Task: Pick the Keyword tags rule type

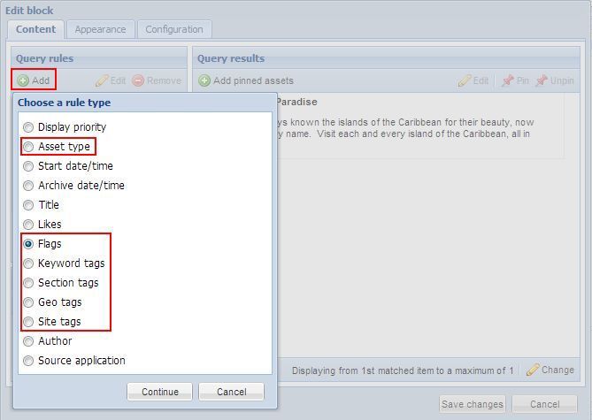Action: [28, 263]
